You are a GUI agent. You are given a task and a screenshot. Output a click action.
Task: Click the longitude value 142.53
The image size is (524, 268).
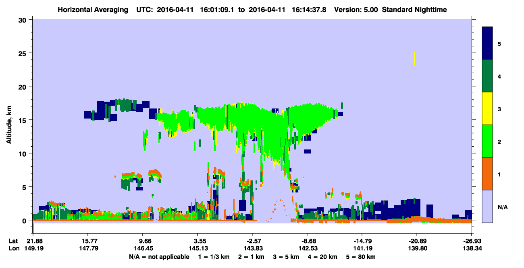pos(307,248)
